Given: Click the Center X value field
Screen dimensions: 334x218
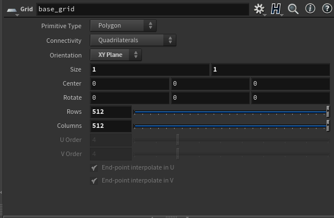Looking at the screenshot, I should pyautogui.click(x=130, y=83).
